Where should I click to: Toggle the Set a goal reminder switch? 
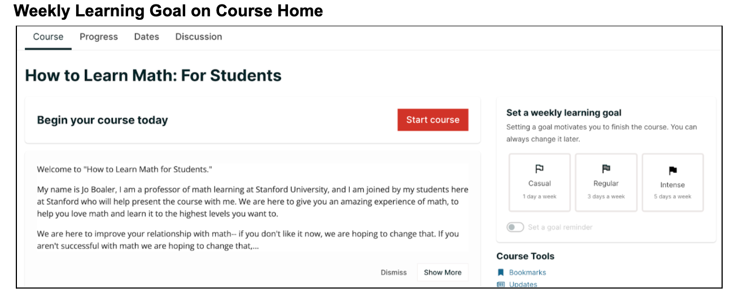coord(515,227)
